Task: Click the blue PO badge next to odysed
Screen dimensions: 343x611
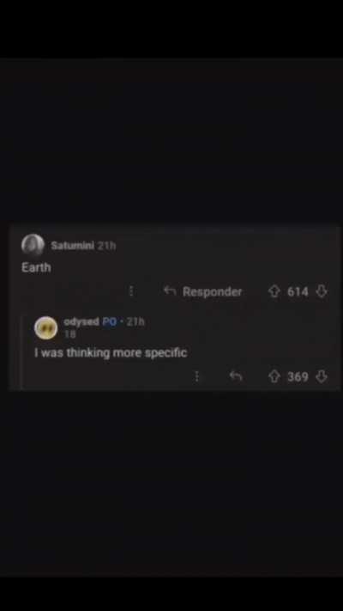Action: pos(109,321)
